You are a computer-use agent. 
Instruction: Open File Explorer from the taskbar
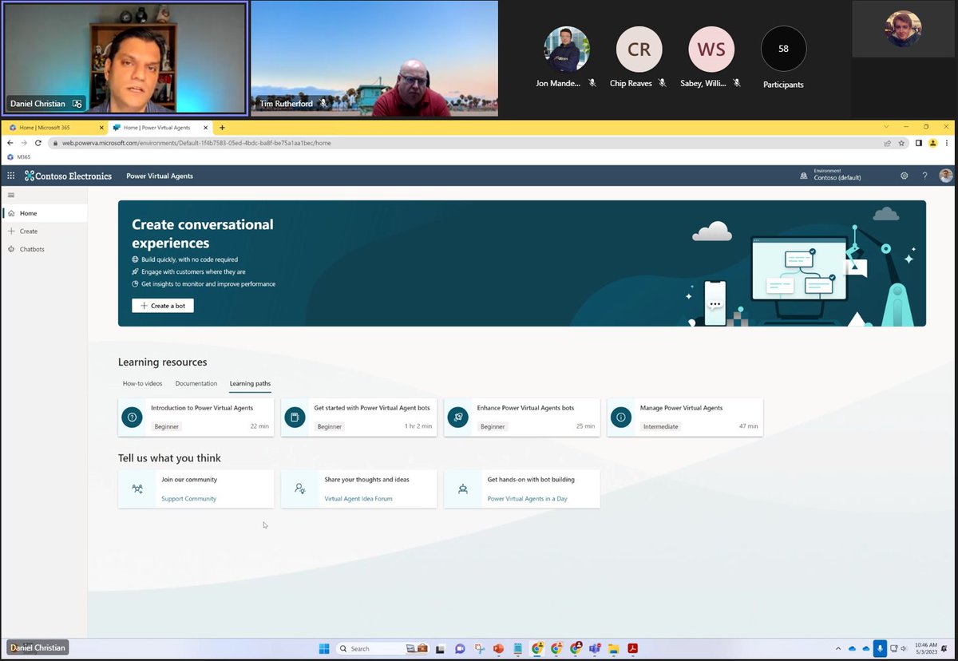[x=614, y=648]
